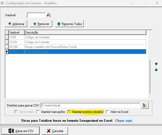162x135 pixels.
Task: Enable Imprimir marcações checkbox
Action: pos(38,112)
